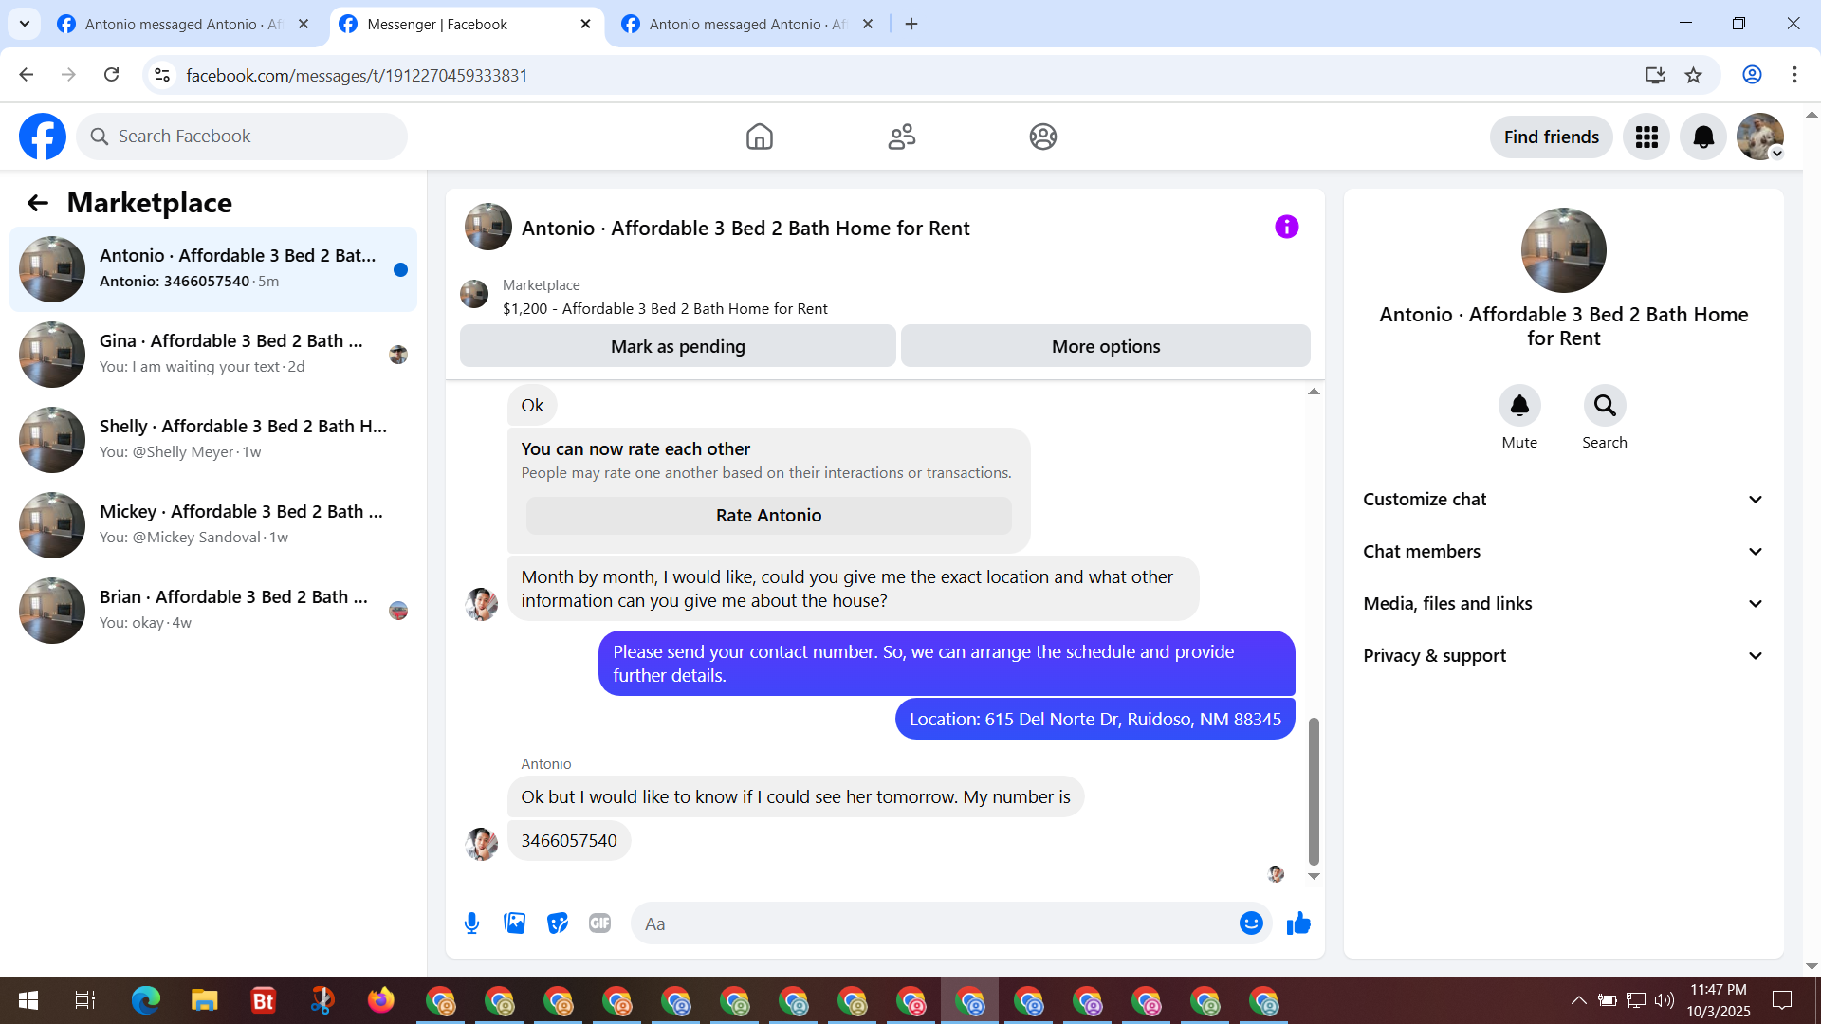Expand the Chat members section
1821x1024 pixels.
coord(1564,552)
